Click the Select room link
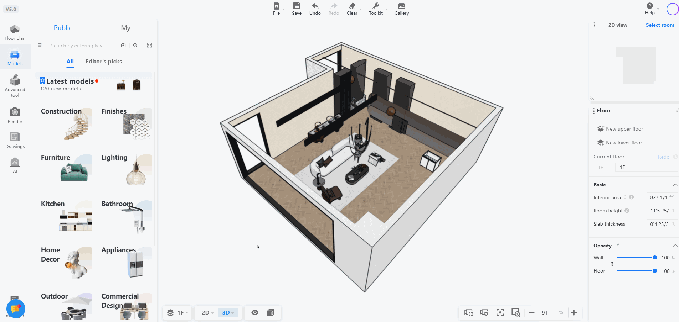This screenshot has height=322, width=679. click(660, 25)
